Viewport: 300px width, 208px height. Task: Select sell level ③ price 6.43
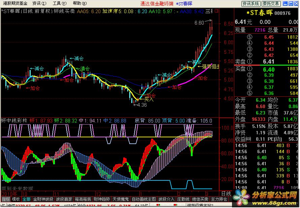pos(269,49)
